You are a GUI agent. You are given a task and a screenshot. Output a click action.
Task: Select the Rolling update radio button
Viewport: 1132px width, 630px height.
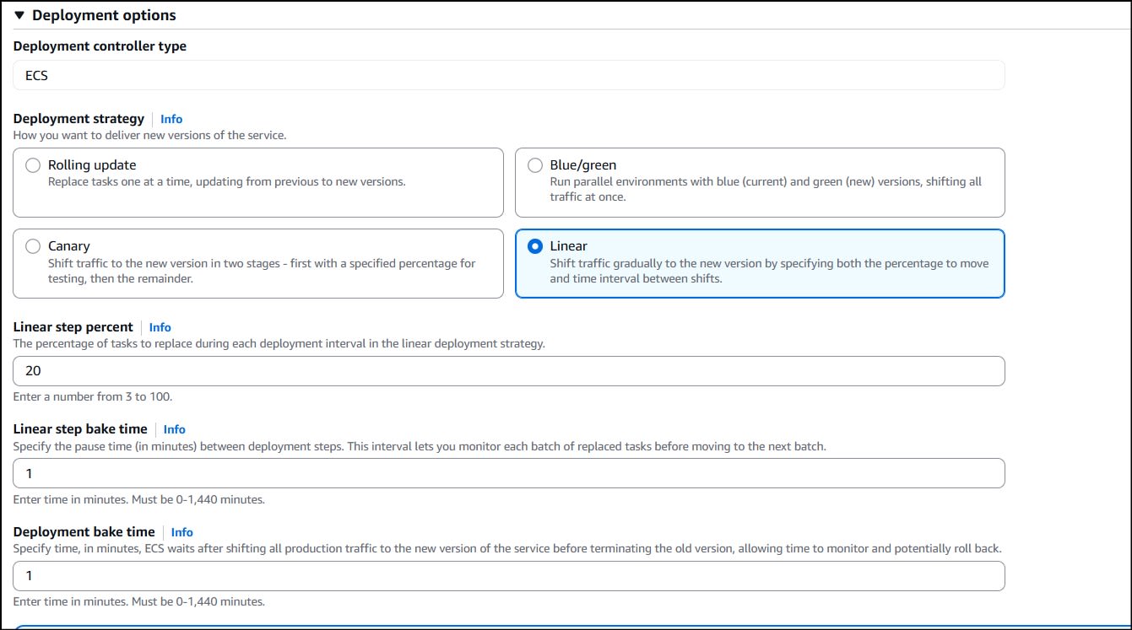click(33, 165)
